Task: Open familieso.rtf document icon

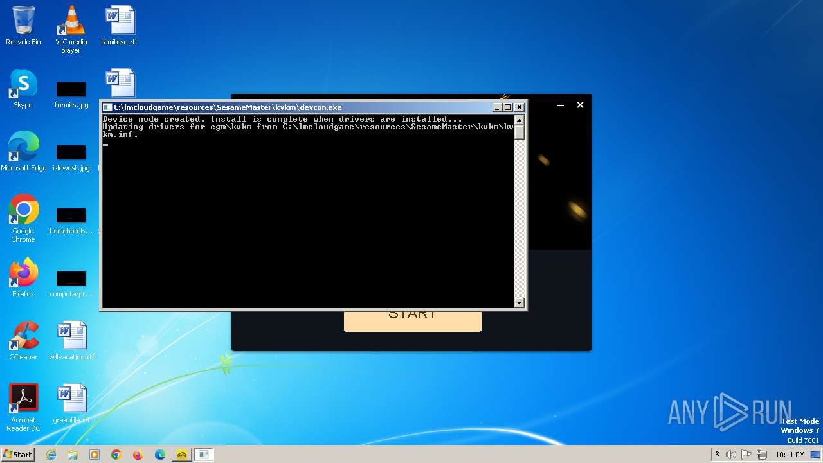Action: pyautogui.click(x=120, y=26)
